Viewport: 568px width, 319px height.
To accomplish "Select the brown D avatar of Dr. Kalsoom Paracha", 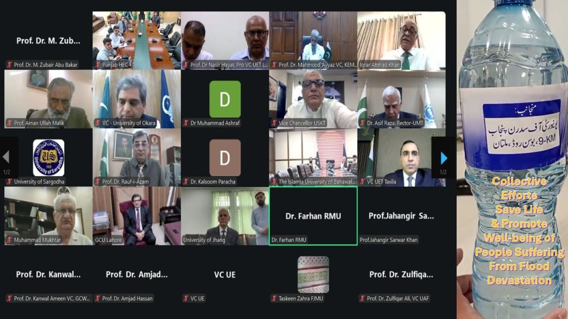I will pyautogui.click(x=225, y=158).
